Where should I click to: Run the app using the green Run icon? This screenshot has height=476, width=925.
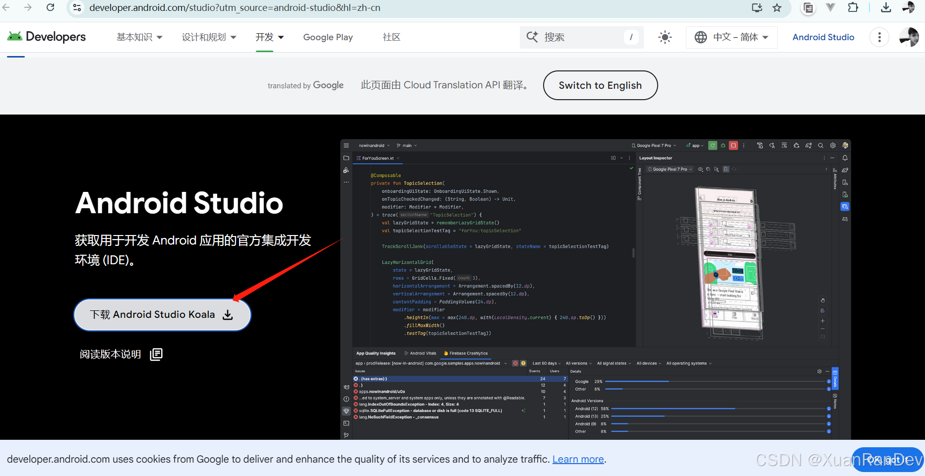[713, 145]
